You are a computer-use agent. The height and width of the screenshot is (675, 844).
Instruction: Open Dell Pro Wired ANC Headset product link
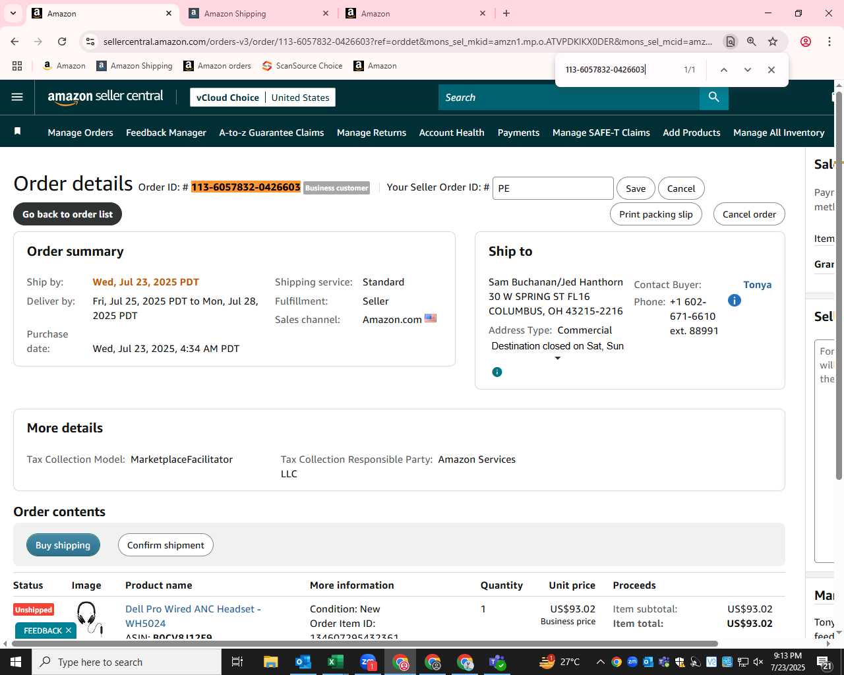click(x=193, y=616)
